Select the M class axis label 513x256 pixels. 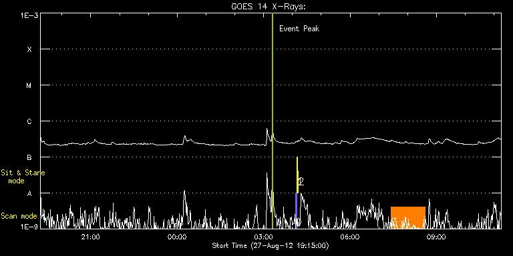tap(29, 85)
